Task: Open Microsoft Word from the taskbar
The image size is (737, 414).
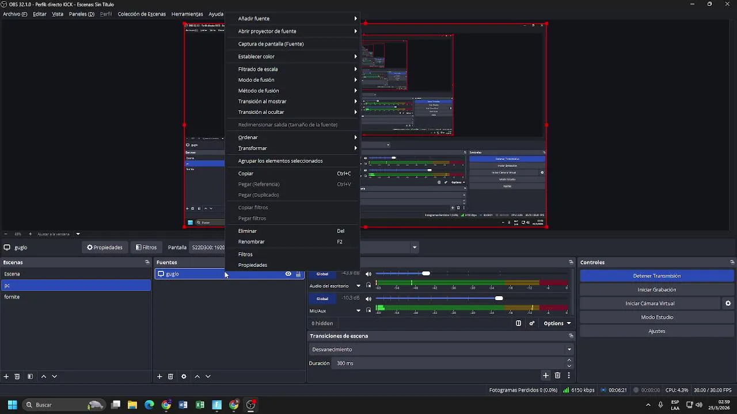Action: click(x=183, y=405)
